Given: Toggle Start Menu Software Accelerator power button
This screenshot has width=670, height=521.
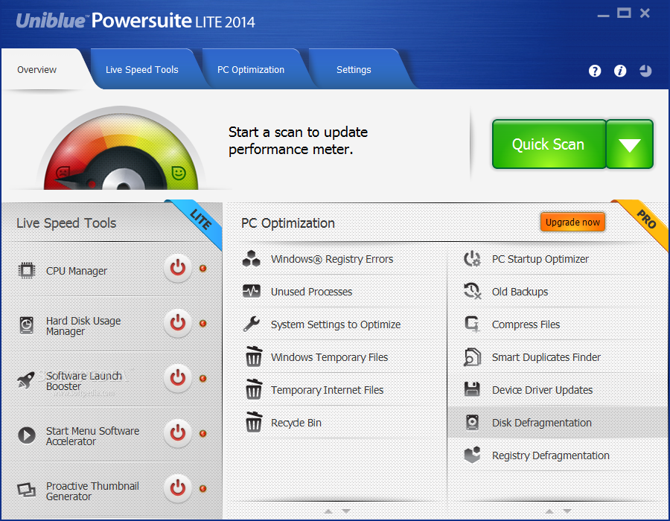Looking at the screenshot, I should point(178,433).
